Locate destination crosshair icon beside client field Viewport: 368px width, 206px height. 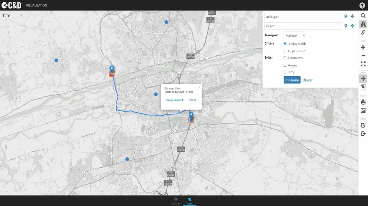click(353, 26)
